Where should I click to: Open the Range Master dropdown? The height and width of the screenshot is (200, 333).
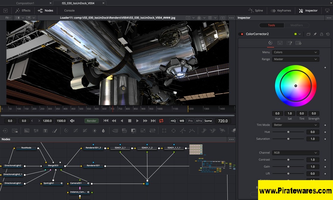296,59
